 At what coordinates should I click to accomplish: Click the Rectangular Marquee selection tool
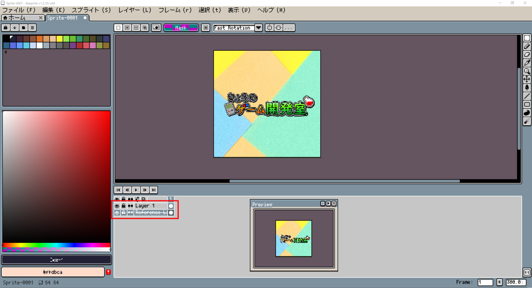[527, 38]
